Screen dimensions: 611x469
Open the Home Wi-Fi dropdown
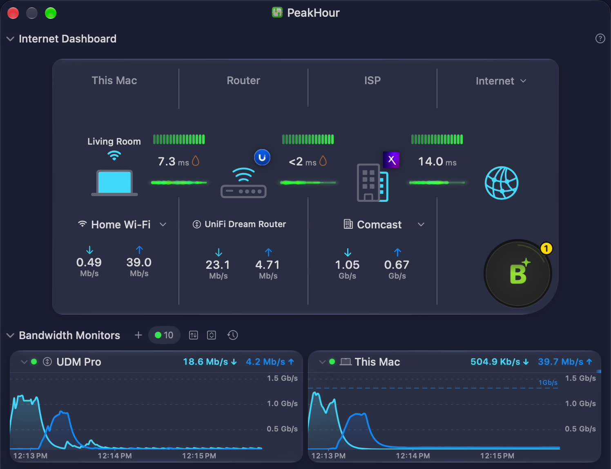pos(163,224)
